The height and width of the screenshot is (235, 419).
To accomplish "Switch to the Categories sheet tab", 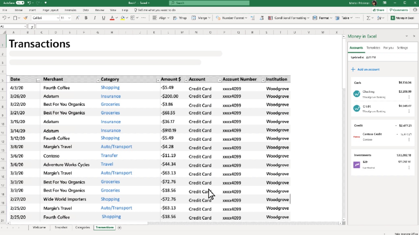I will pyautogui.click(x=82, y=227).
